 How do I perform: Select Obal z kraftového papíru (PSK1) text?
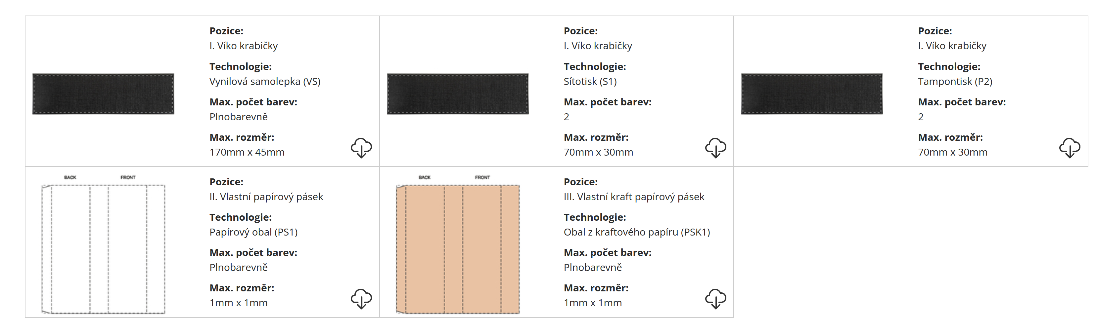click(x=637, y=232)
